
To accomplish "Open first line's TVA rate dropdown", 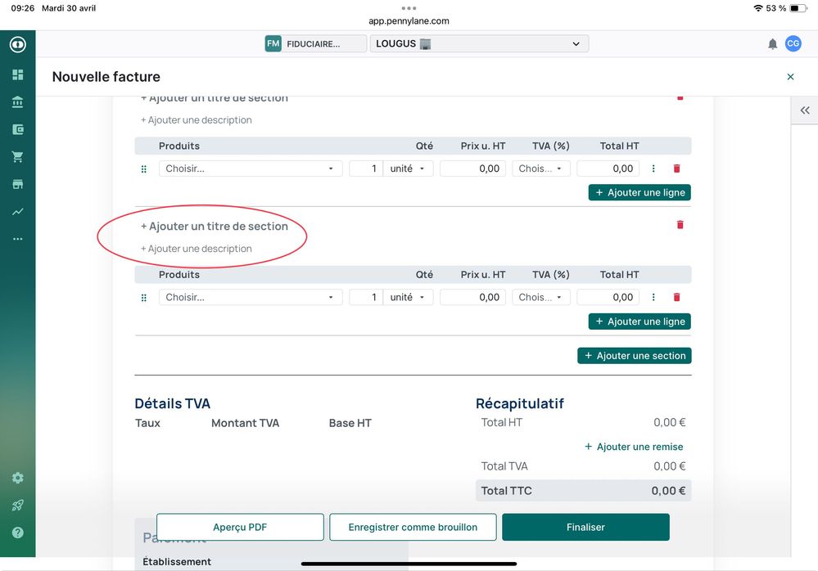I will point(540,169).
